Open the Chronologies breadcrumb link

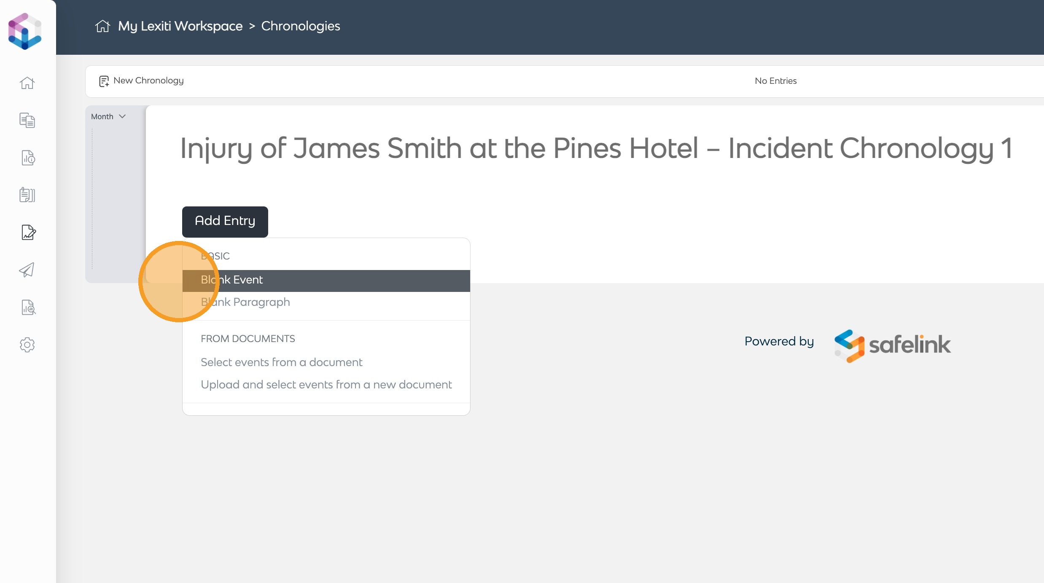click(x=300, y=26)
